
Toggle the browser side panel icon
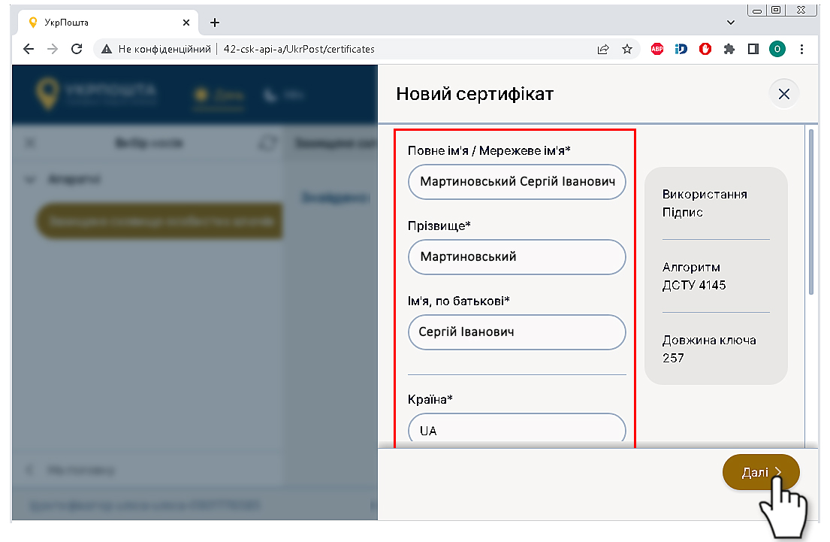(753, 49)
